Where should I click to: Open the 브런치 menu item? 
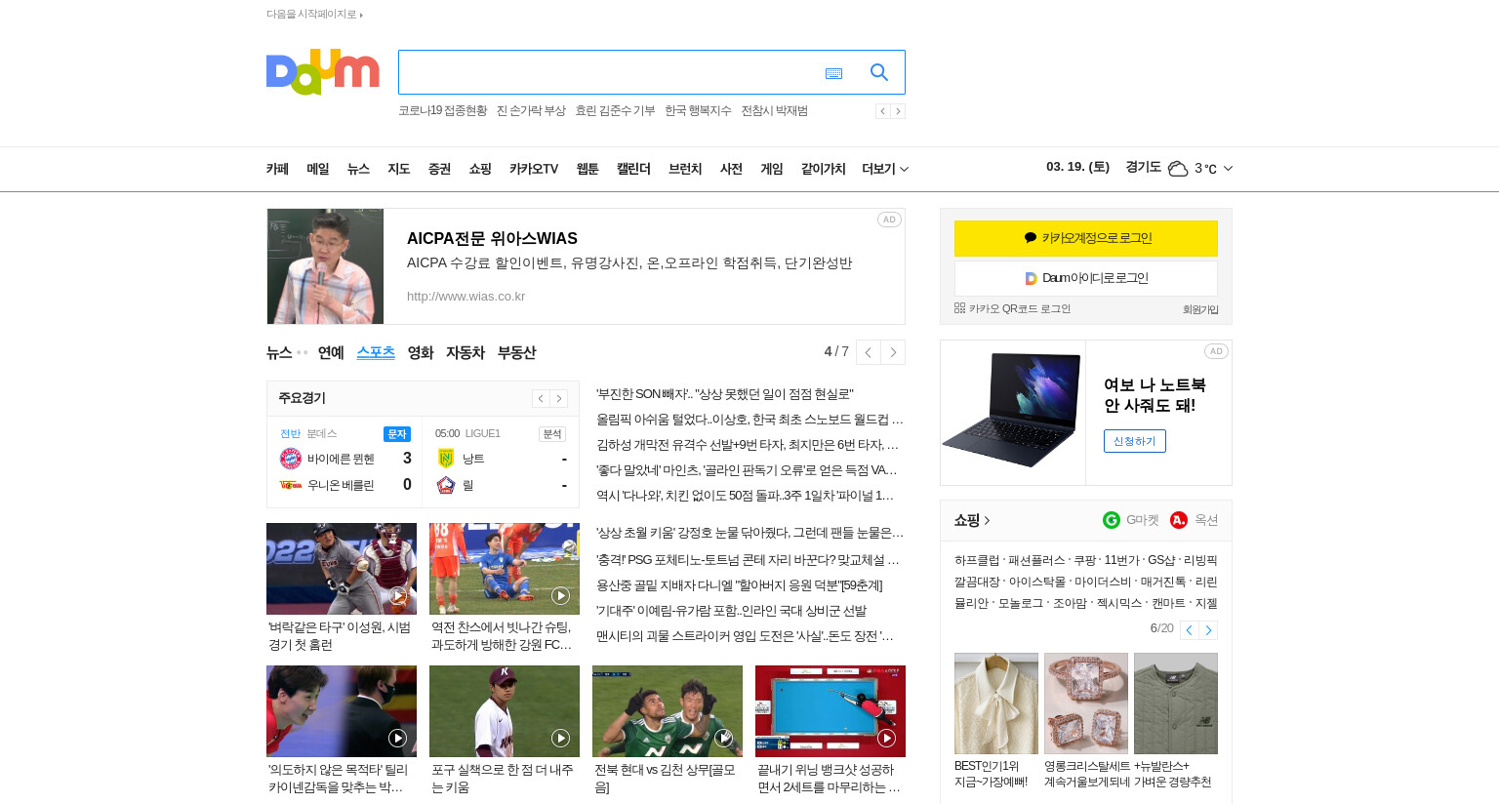685,169
